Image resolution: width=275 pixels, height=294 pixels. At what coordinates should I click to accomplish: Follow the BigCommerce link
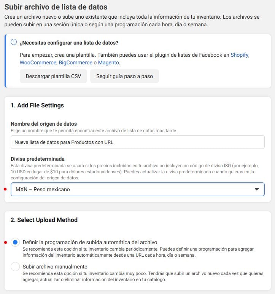pyautogui.click(x=75, y=62)
